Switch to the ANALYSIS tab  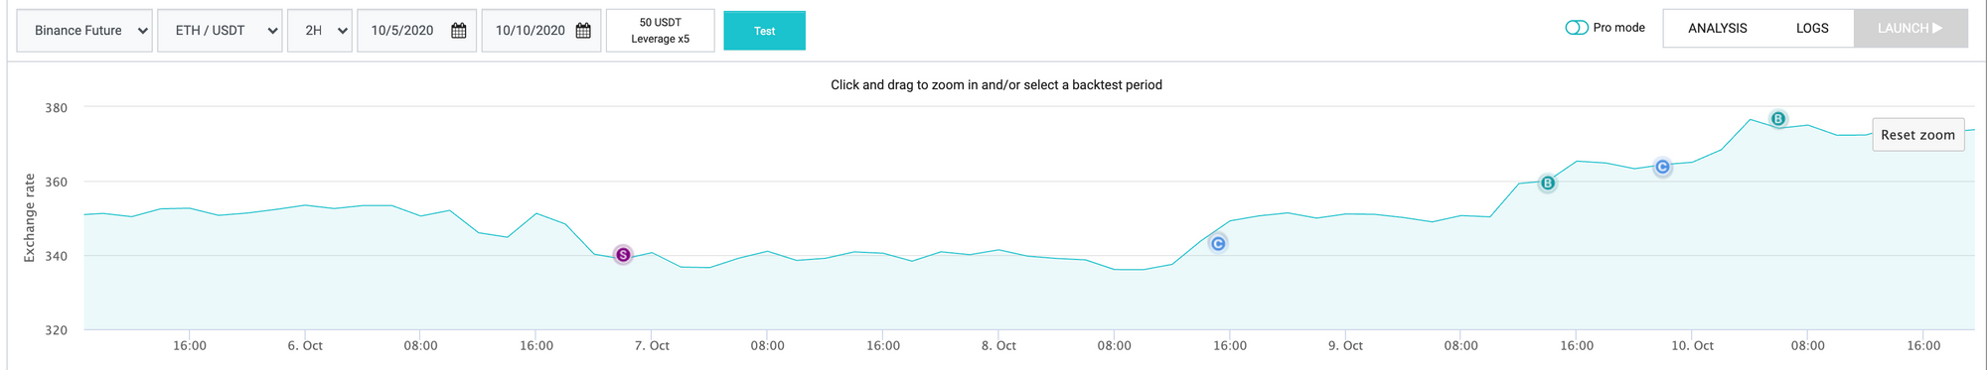point(1717,28)
